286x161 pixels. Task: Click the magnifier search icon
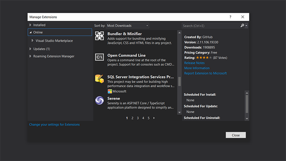[x=242, y=25]
